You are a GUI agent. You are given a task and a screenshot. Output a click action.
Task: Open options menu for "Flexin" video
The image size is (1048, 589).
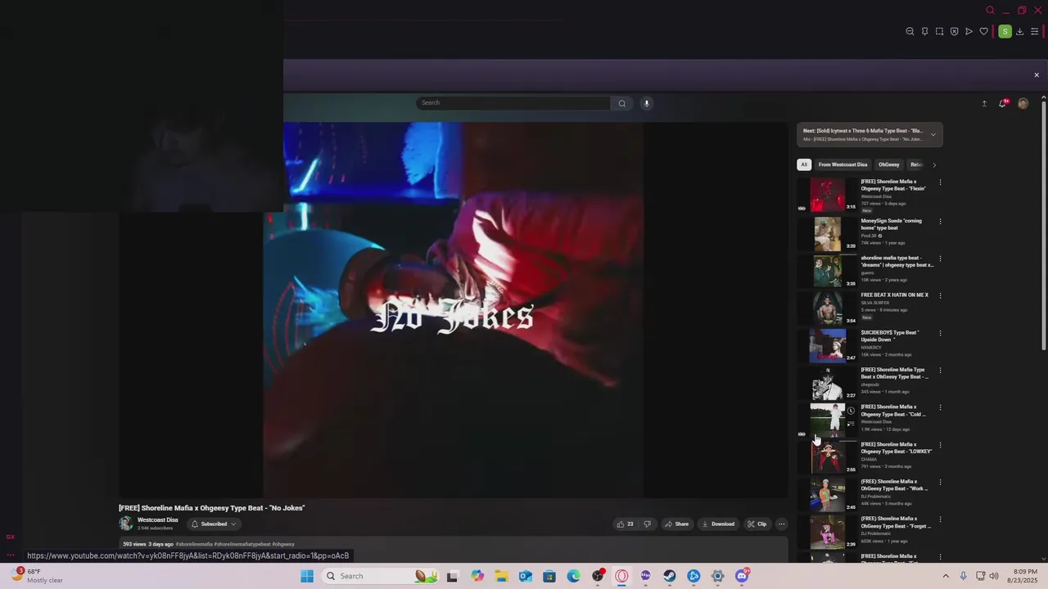point(940,183)
